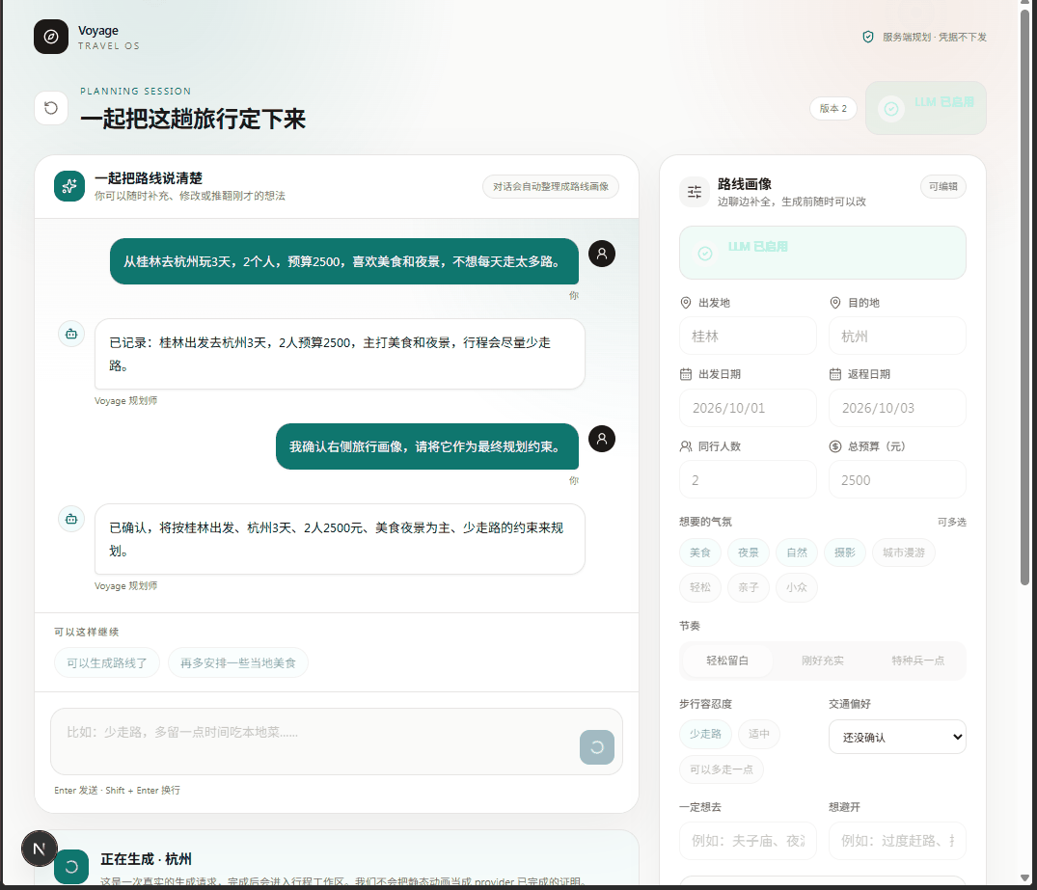The width and height of the screenshot is (1037, 890).
Task: Click the location pin icon by 出发地
Action: pyautogui.click(x=686, y=303)
